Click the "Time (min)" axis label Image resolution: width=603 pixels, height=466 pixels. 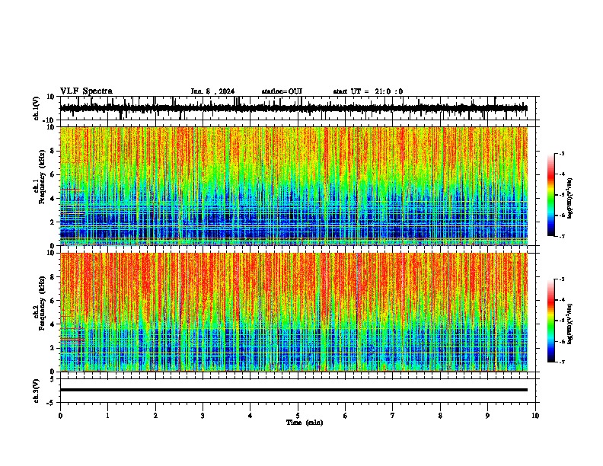click(305, 423)
